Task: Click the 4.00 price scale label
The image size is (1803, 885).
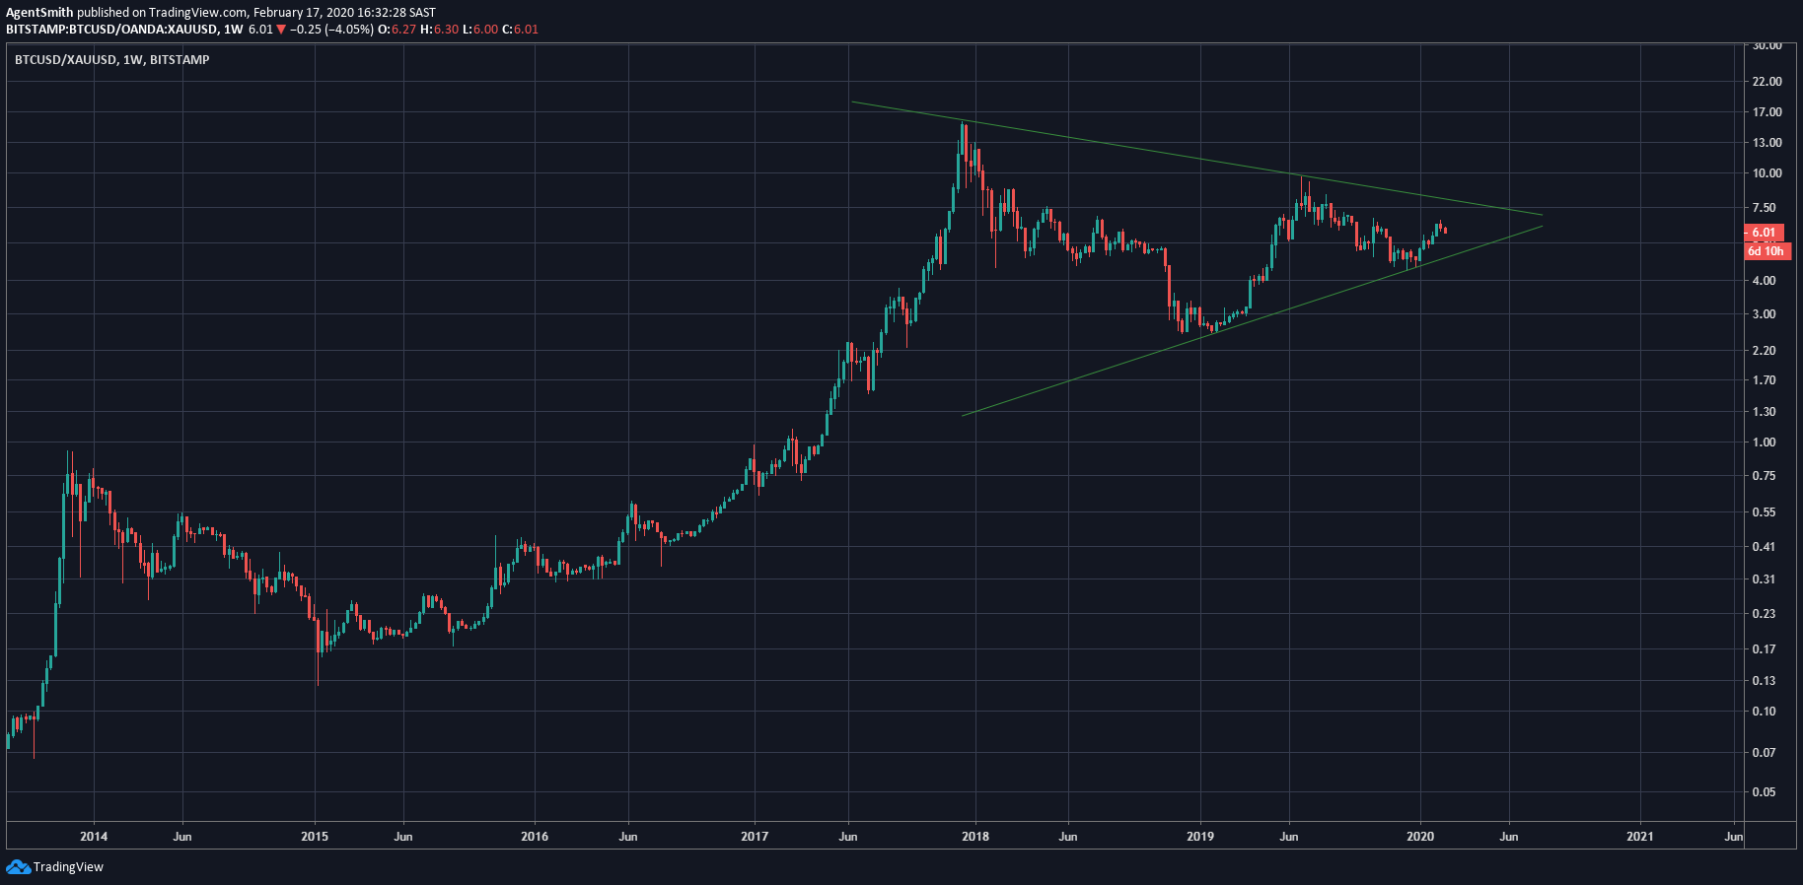Action: (x=1765, y=281)
